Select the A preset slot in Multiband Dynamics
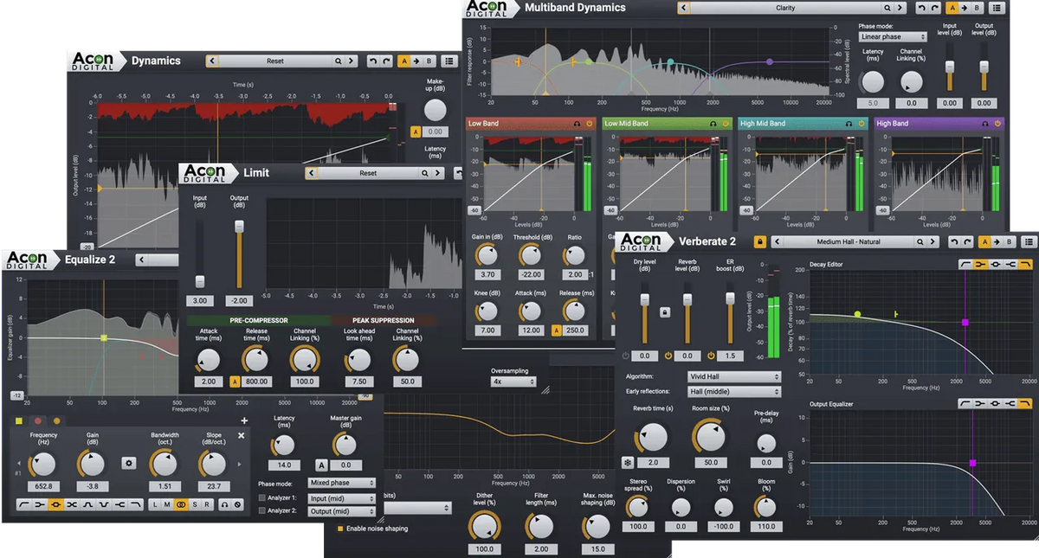 (952, 7)
